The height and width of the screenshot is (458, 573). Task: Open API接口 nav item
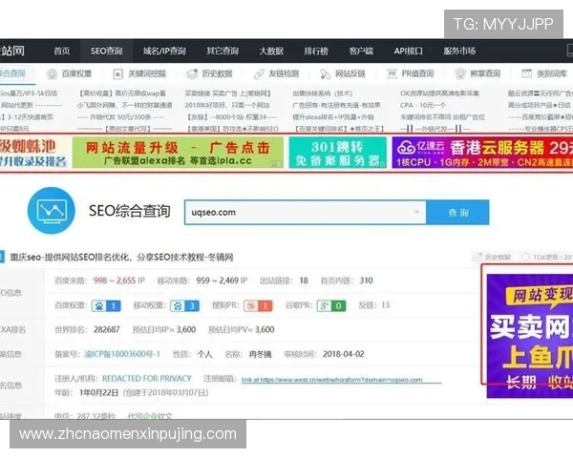[x=408, y=51]
